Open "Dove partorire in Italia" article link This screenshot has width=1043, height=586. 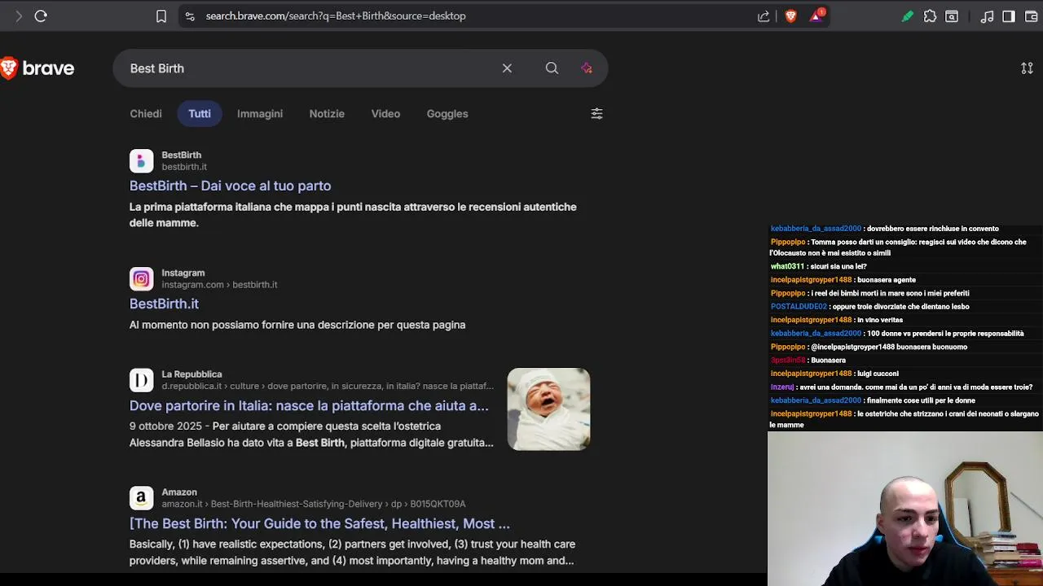click(x=309, y=405)
